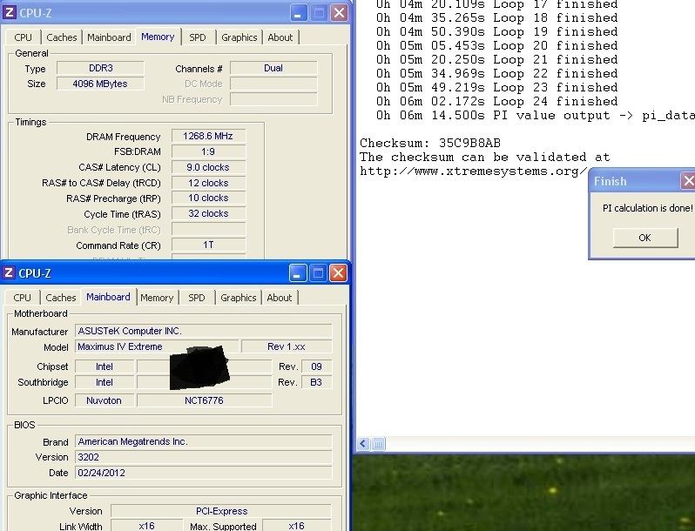
Task: Click OK in the Finish dialog
Action: coord(645,238)
